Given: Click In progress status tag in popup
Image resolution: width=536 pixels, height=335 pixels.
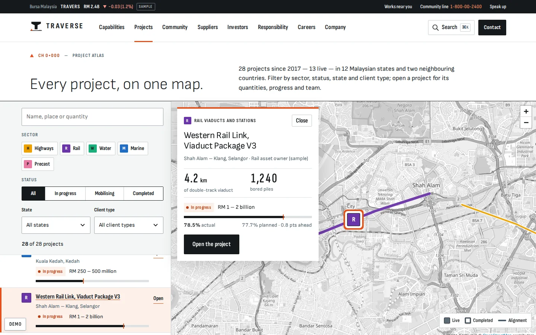Looking at the screenshot, I should click(x=198, y=207).
